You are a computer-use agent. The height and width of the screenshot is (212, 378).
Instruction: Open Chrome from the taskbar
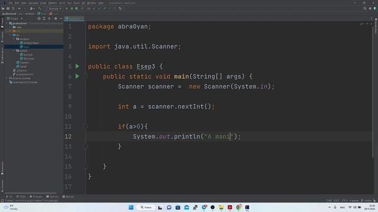pyautogui.click(x=239, y=207)
